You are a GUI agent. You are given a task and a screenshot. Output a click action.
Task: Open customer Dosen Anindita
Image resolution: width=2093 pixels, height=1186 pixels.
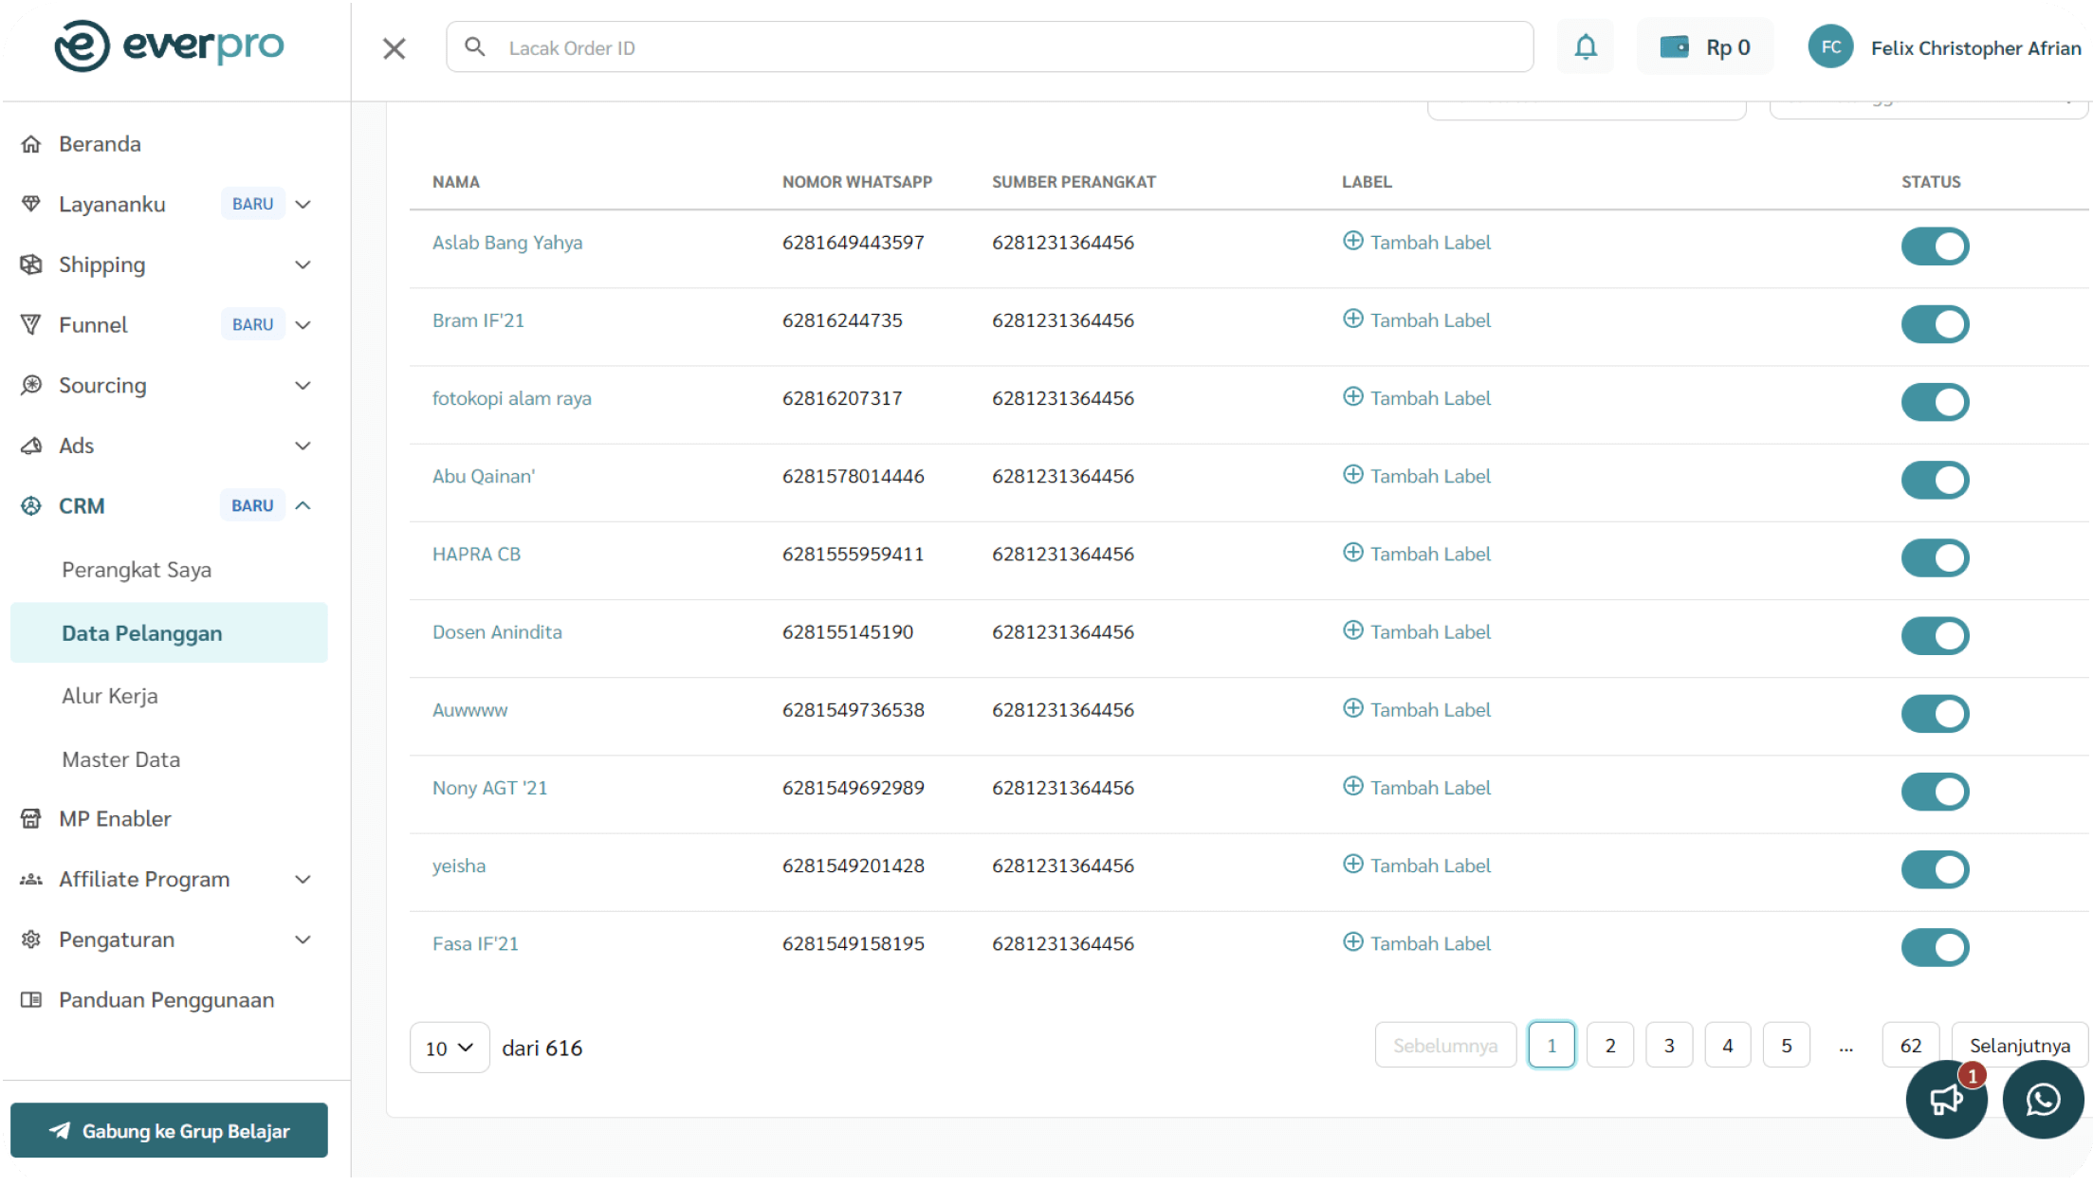point(497,631)
